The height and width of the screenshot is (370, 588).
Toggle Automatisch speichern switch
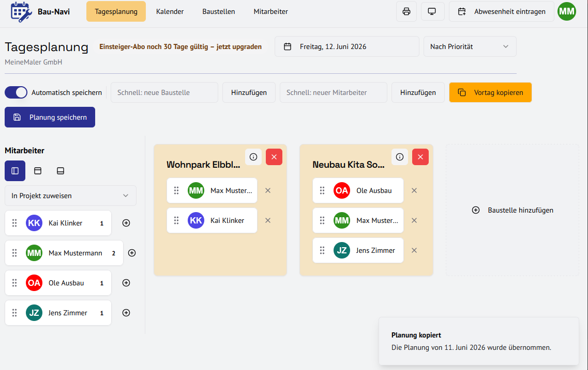(x=16, y=92)
